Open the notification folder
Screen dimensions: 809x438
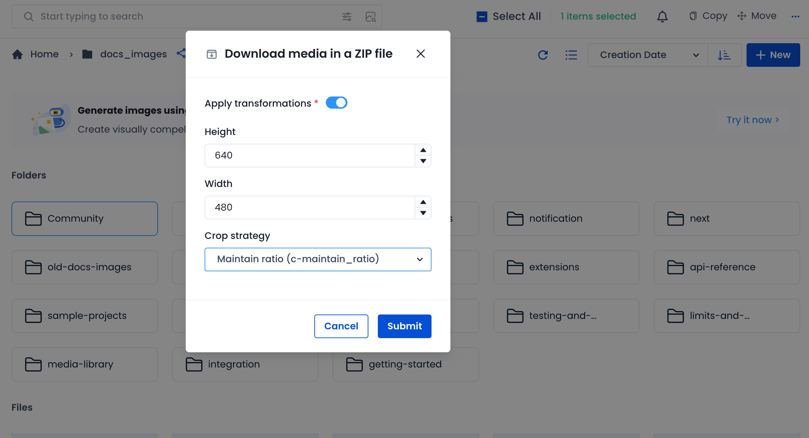[x=566, y=219]
